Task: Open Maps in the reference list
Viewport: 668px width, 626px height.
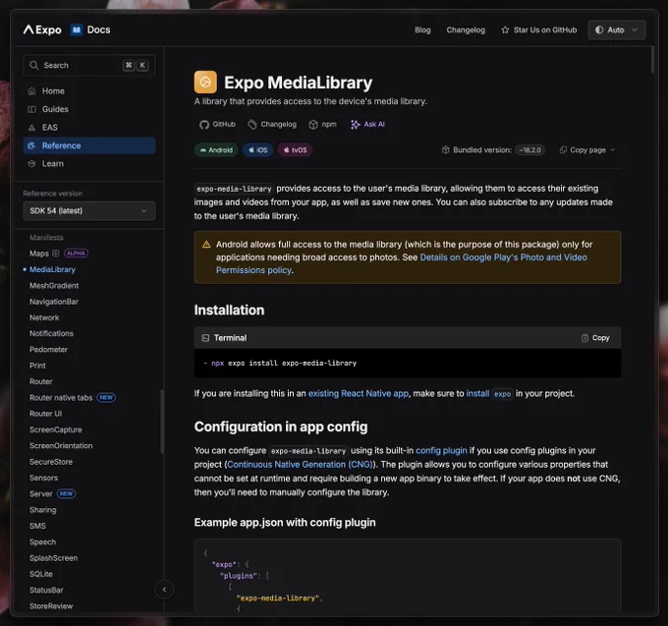Action: click(39, 254)
